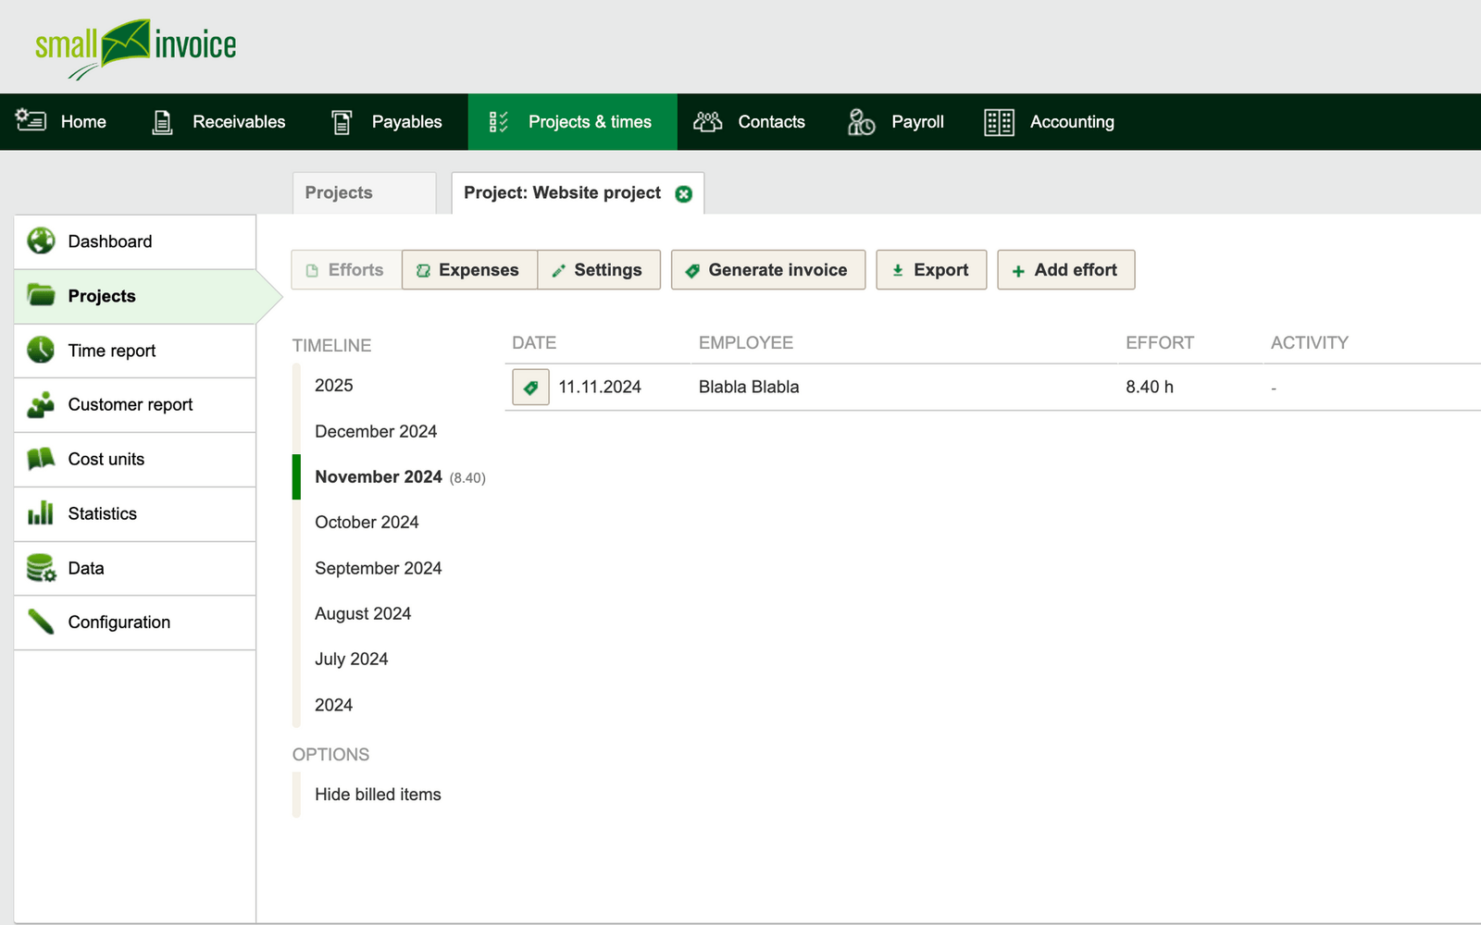Click the Time report clock icon
This screenshot has width=1481, height=925.
point(40,351)
